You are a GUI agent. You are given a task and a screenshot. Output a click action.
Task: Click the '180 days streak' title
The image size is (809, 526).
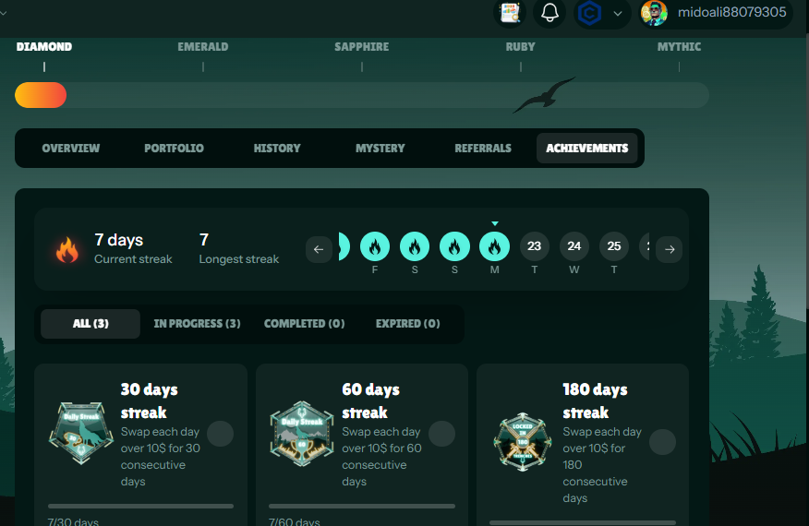pyautogui.click(x=595, y=400)
